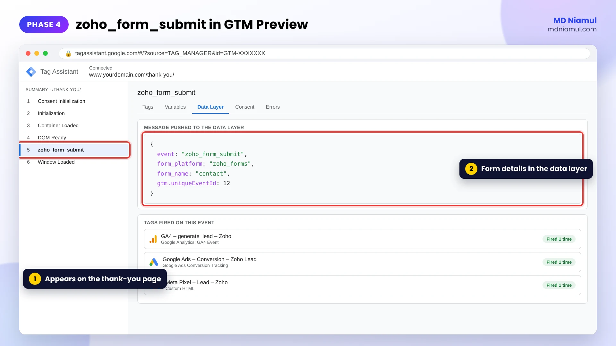Click the event: "zoho_form_submit" code line

202,154
